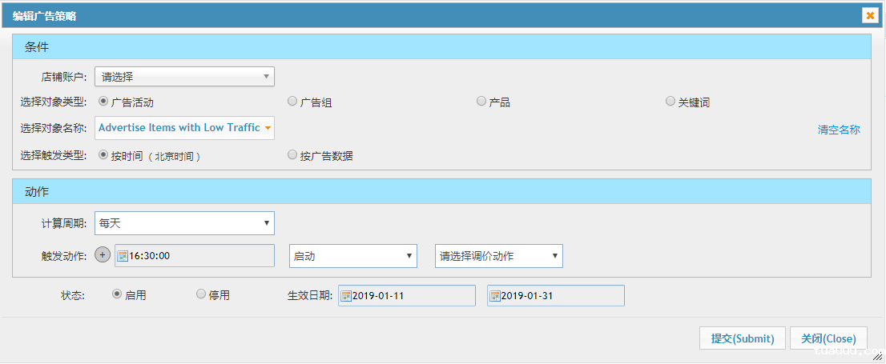Screen dimensions: 886x364
Task: Choose 关键词 object type radio
Action: pyautogui.click(x=671, y=102)
